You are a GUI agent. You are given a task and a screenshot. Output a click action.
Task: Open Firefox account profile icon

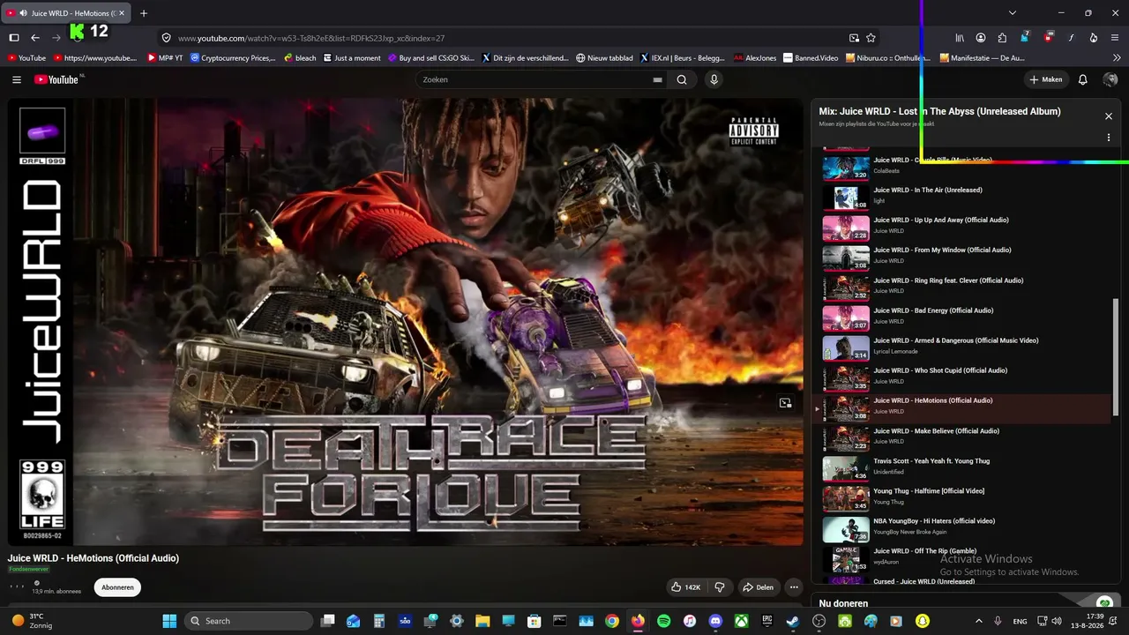coord(981,38)
